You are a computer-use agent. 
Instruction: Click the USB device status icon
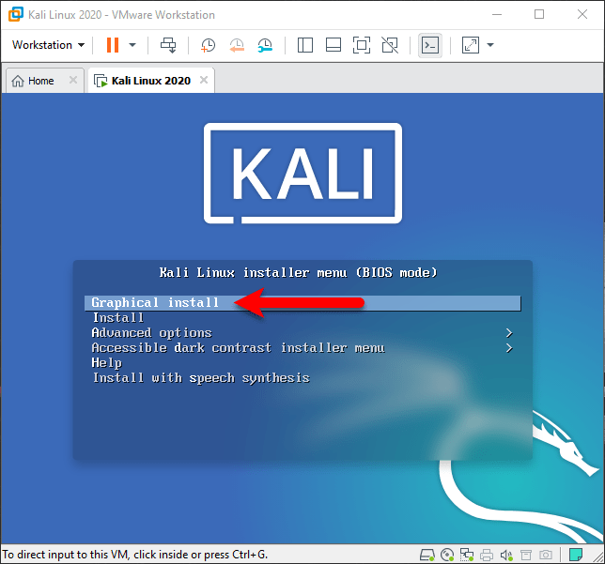tap(526, 556)
